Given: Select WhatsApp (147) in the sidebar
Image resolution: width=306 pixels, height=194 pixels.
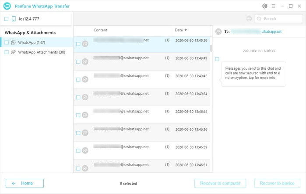Looking at the screenshot, I should click(x=37, y=42).
